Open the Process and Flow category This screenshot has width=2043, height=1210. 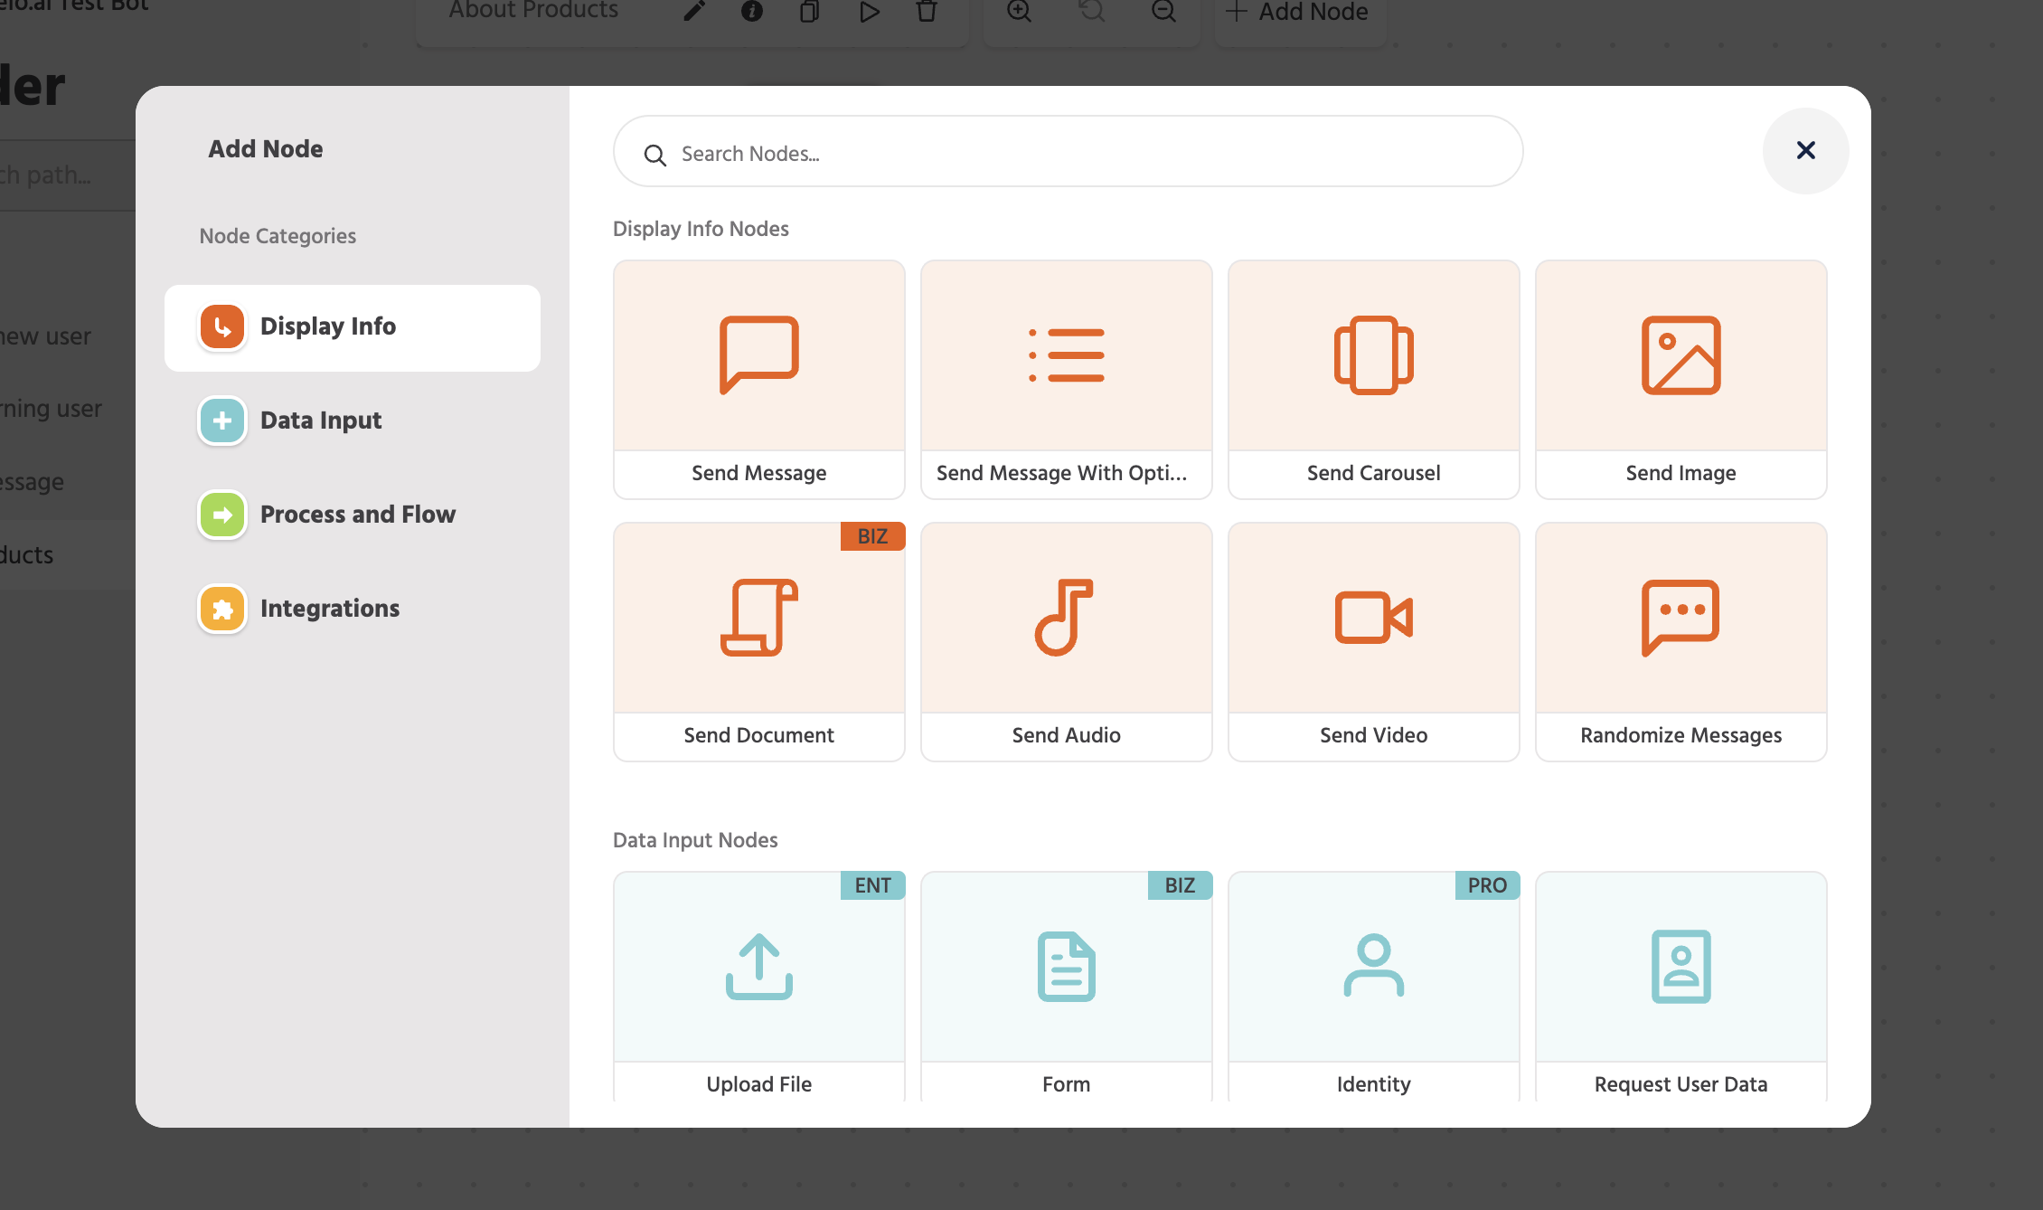353,515
